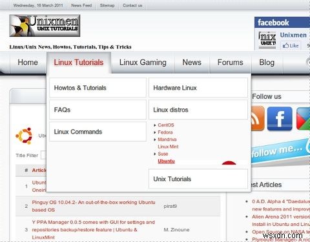Open the Linux Tutorials menu tab

pyautogui.click(x=79, y=63)
